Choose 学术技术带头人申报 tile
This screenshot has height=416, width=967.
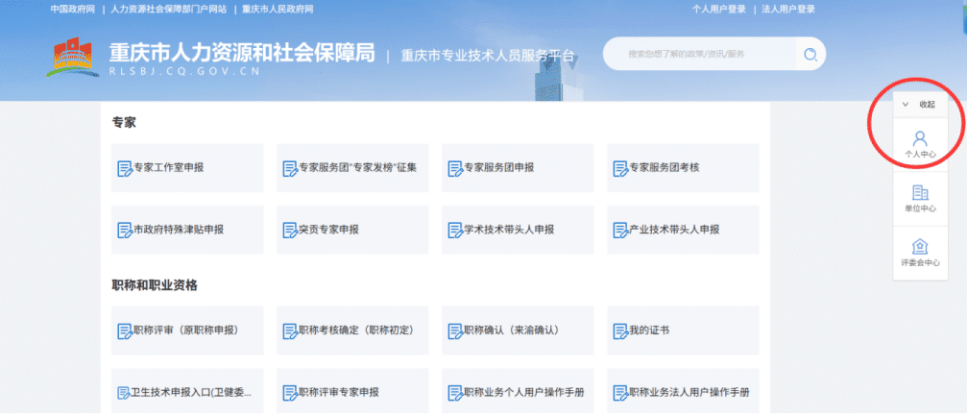click(518, 230)
